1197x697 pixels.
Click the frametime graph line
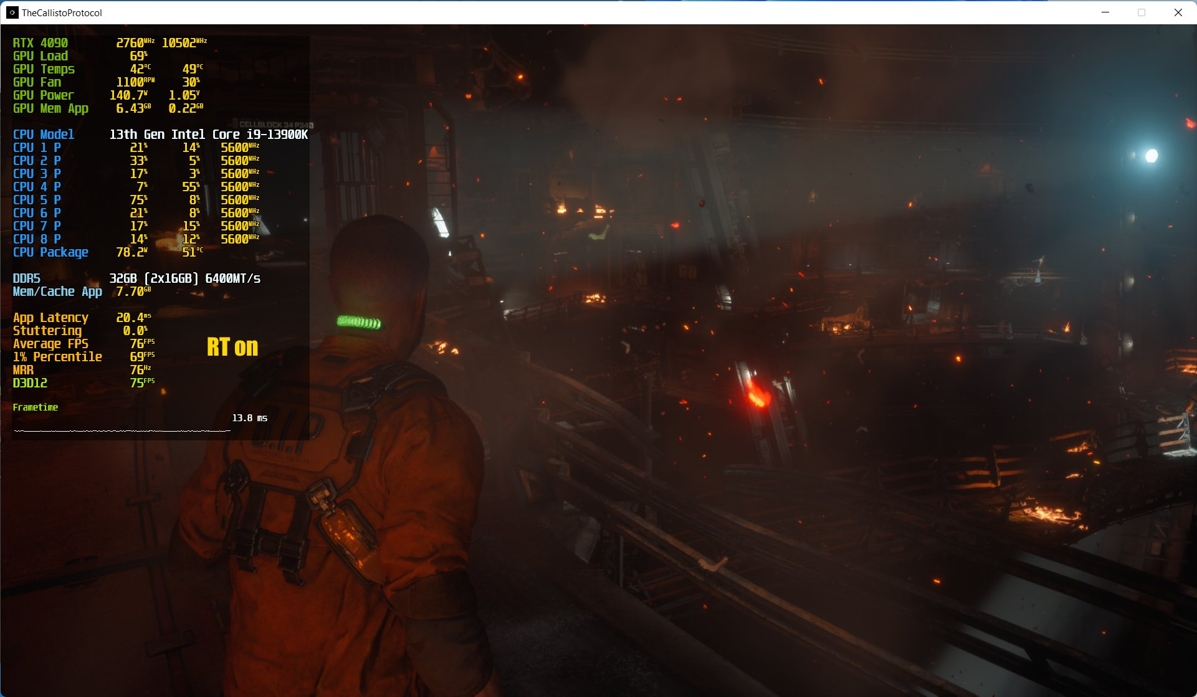pos(122,430)
